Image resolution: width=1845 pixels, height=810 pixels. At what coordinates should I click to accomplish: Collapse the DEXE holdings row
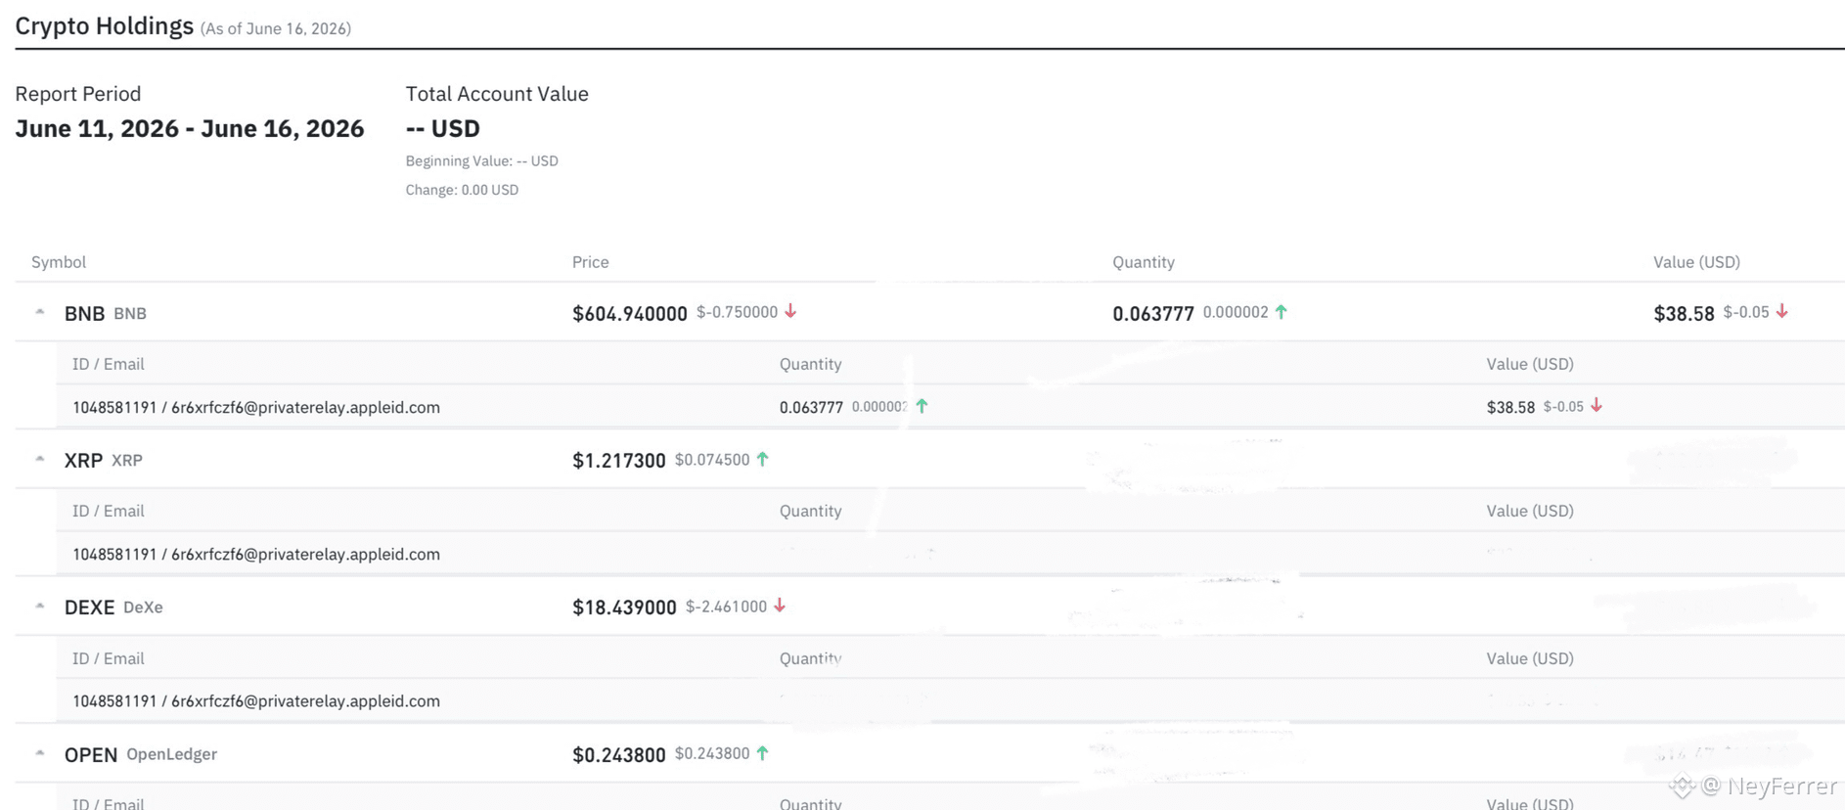(x=40, y=606)
